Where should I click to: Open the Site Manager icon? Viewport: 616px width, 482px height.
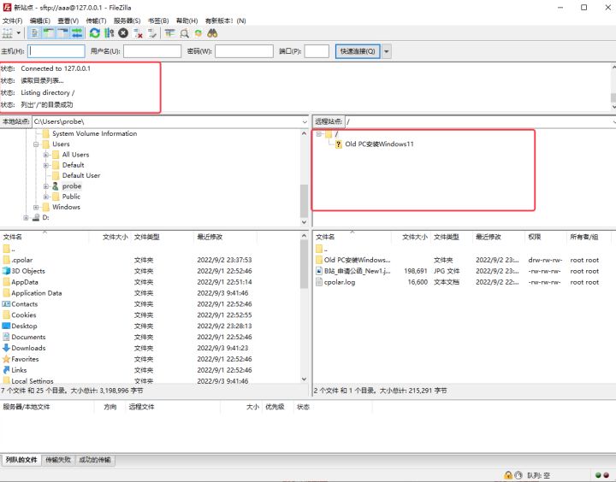tap(8, 32)
